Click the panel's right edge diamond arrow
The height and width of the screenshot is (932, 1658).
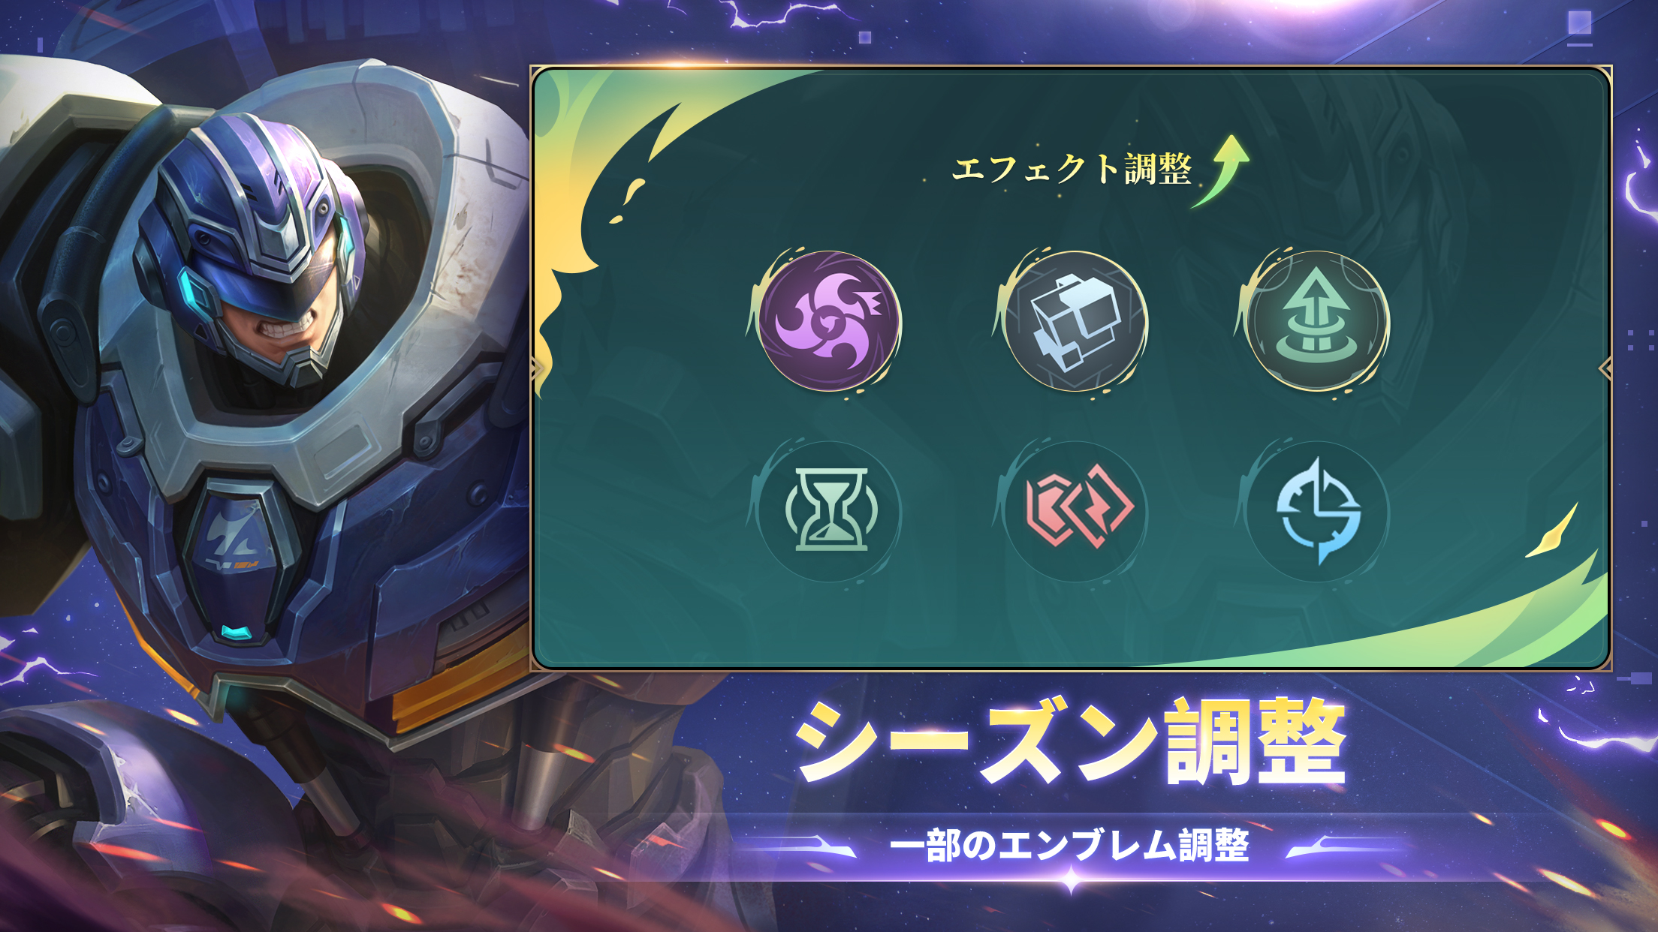click(x=1605, y=368)
